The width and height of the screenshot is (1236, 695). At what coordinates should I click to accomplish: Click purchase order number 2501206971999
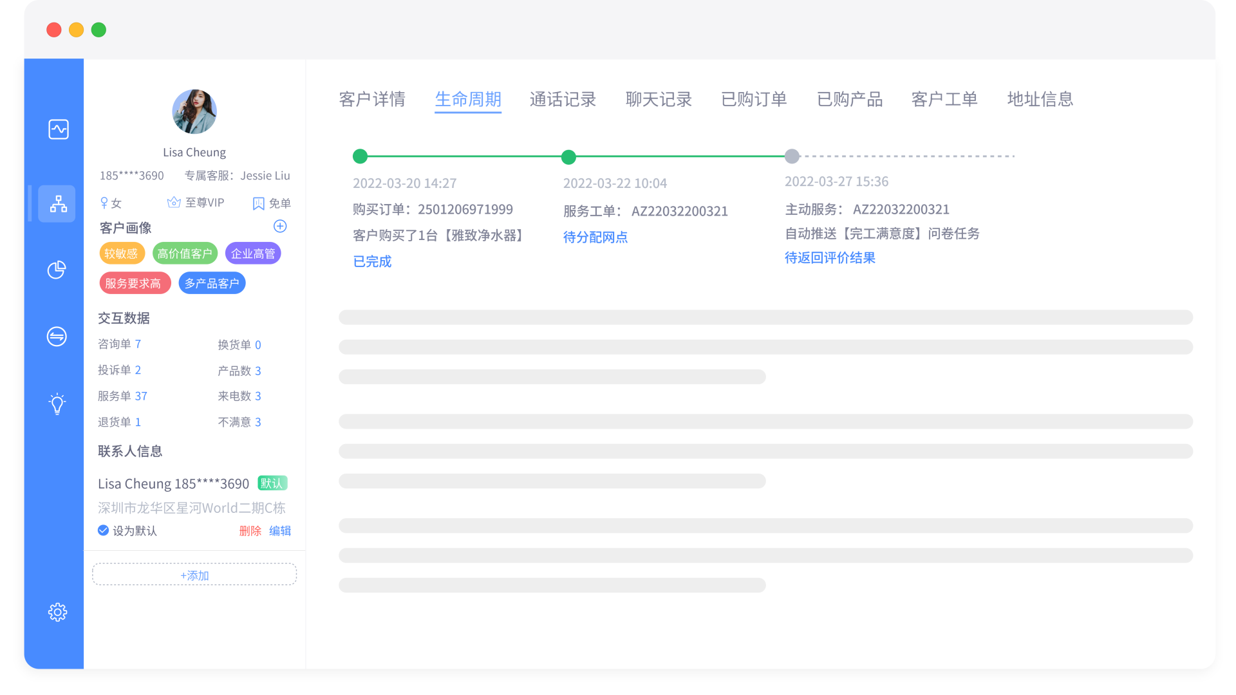click(x=465, y=209)
